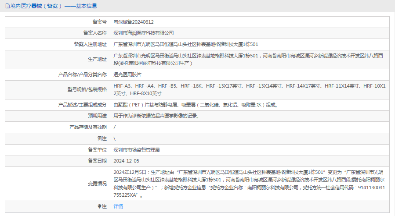
Task: Select the filing number 粤深械备20240612
Action: [x=134, y=22]
